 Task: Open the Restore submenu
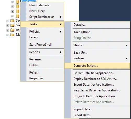[97, 58]
